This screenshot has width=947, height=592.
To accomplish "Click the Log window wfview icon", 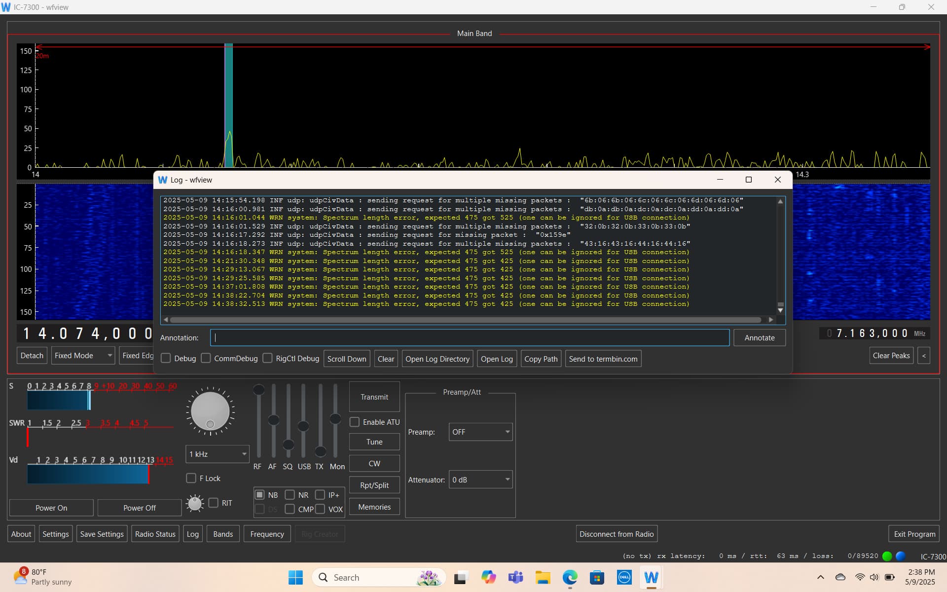I will coord(162,180).
